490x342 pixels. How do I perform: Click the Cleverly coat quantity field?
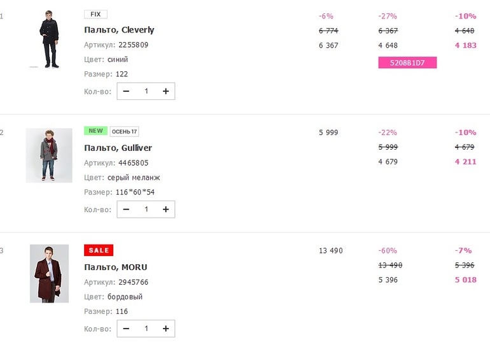click(146, 91)
